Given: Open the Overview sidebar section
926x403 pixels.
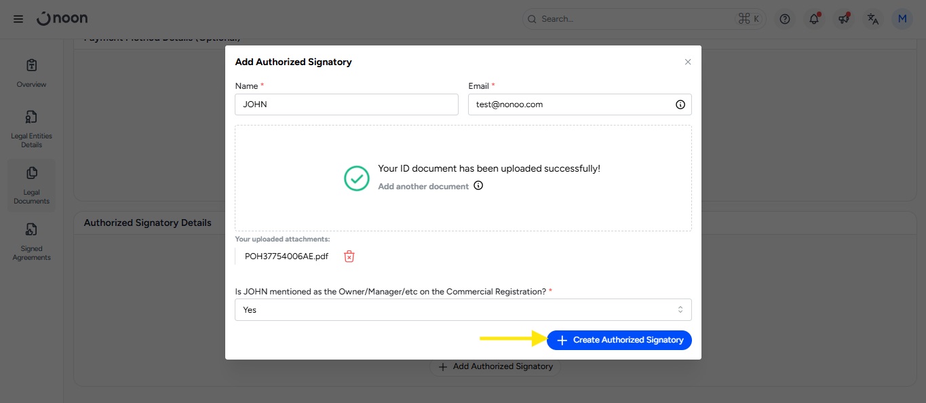Looking at the screenshot, I should coord(32,73).
